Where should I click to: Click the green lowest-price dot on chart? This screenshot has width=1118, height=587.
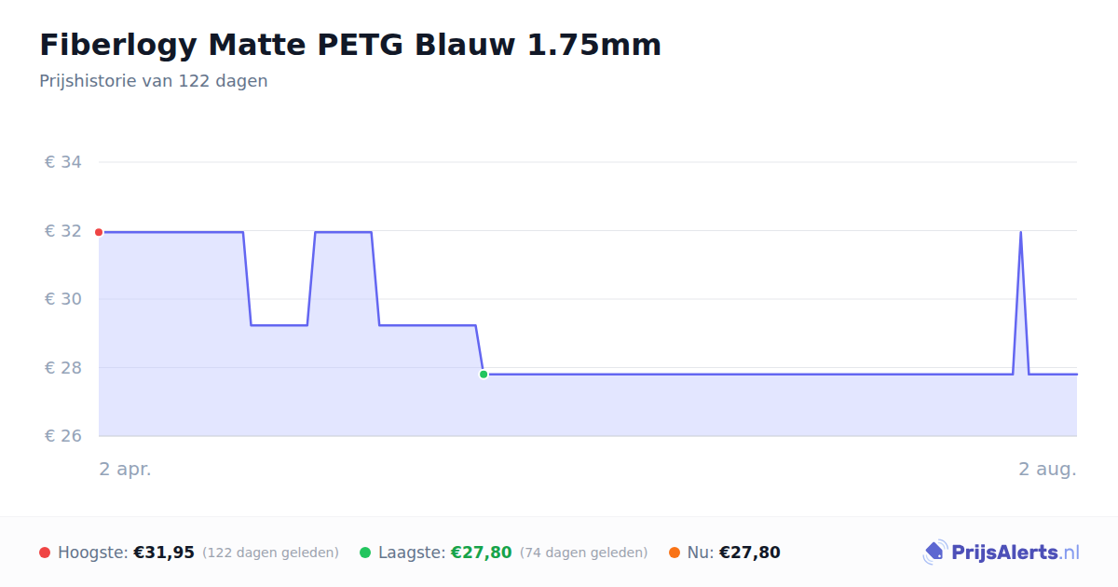(484, 375)
